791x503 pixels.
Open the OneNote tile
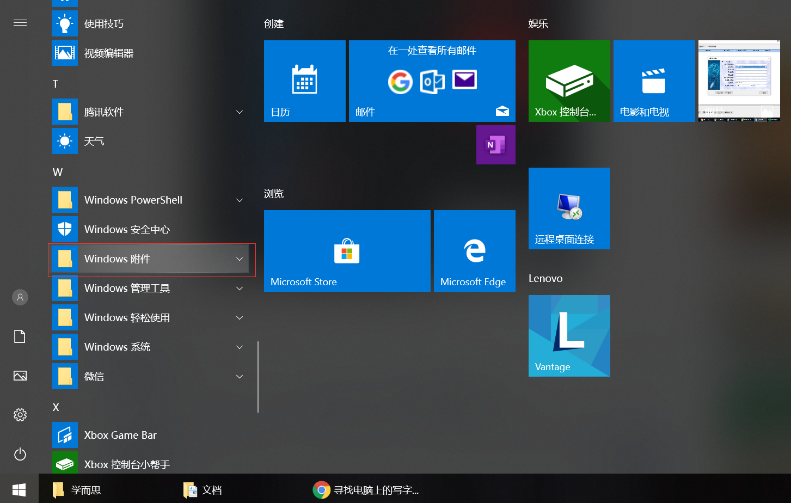click(x=496, y=145)
